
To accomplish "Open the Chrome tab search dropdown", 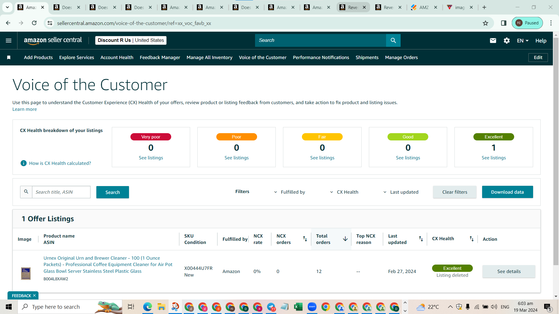I will [7, 7].
